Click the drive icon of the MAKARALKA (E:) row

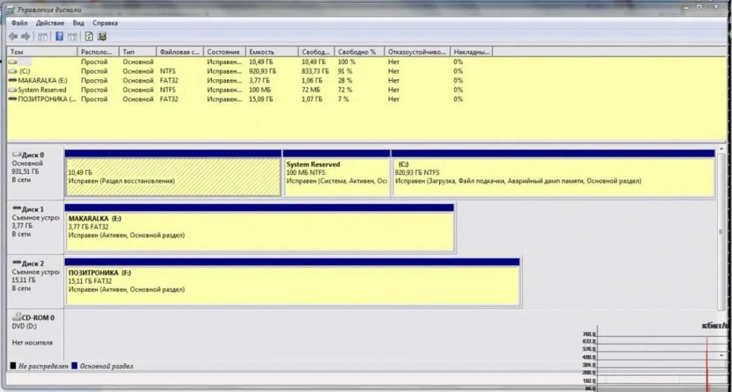(x=13, y=81)
